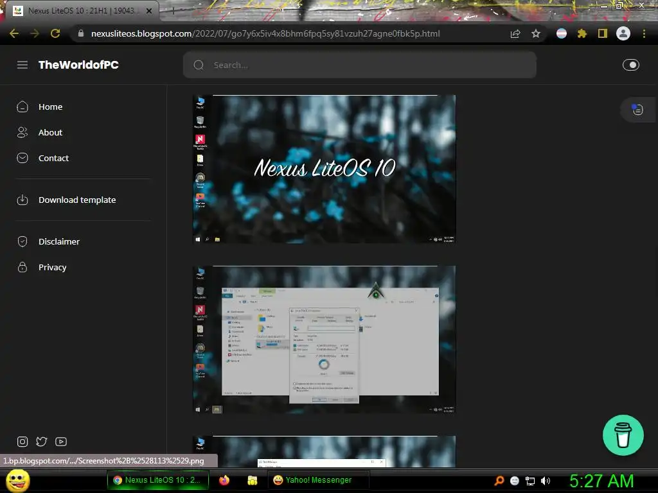Screen dimensions: 658x493
Task: Open the About link
Action: click(50, 132)
